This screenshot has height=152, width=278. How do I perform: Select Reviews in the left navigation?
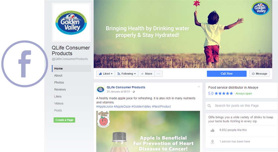tap(60, 89)
